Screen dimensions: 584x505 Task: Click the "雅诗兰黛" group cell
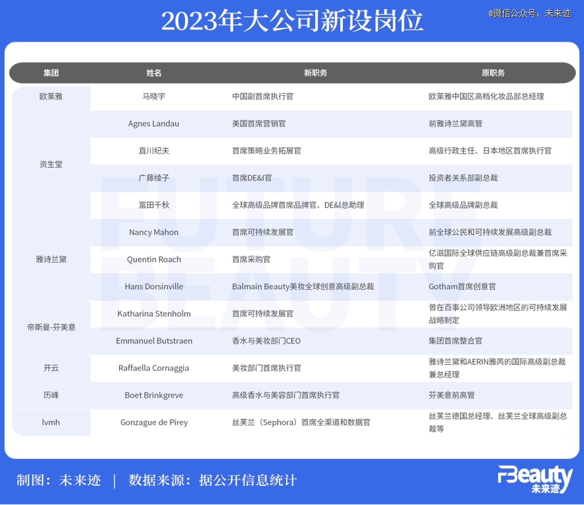click(x=51, y=259)
